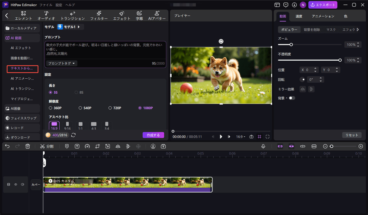Undo the last action in timeline toolbar
This screenshot has width=368, height=215.
pos(7,146)
